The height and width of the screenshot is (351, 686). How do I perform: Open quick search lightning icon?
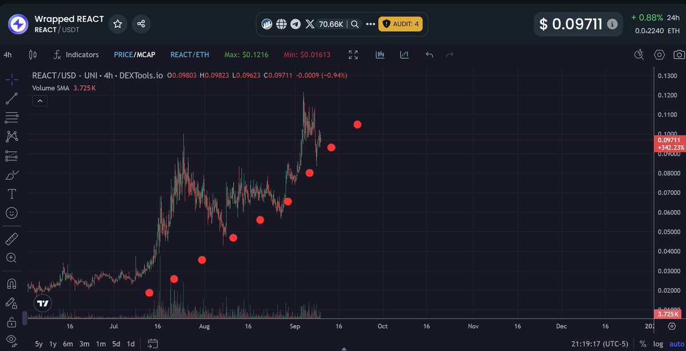(x=639, y=55)
